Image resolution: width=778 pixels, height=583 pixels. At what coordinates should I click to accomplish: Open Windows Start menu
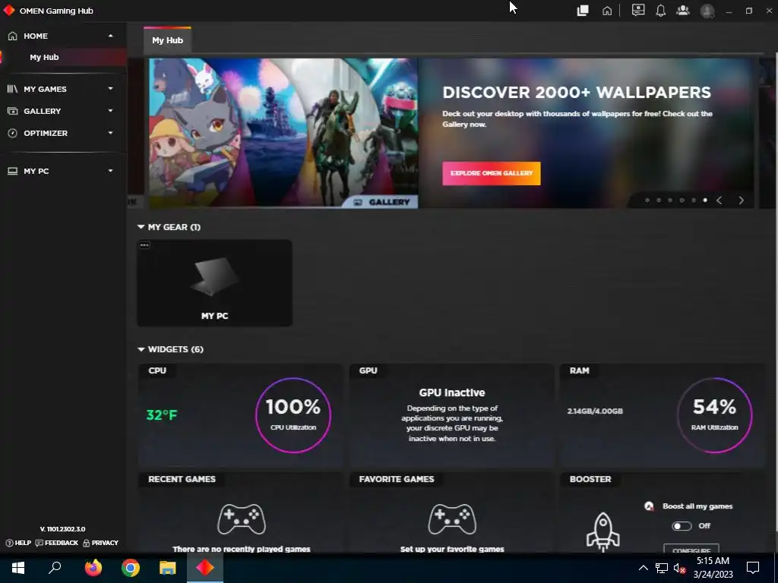pos(18,568)
